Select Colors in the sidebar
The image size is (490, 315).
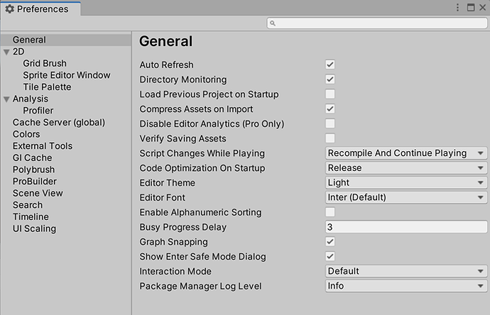click(x=26, y=134)
